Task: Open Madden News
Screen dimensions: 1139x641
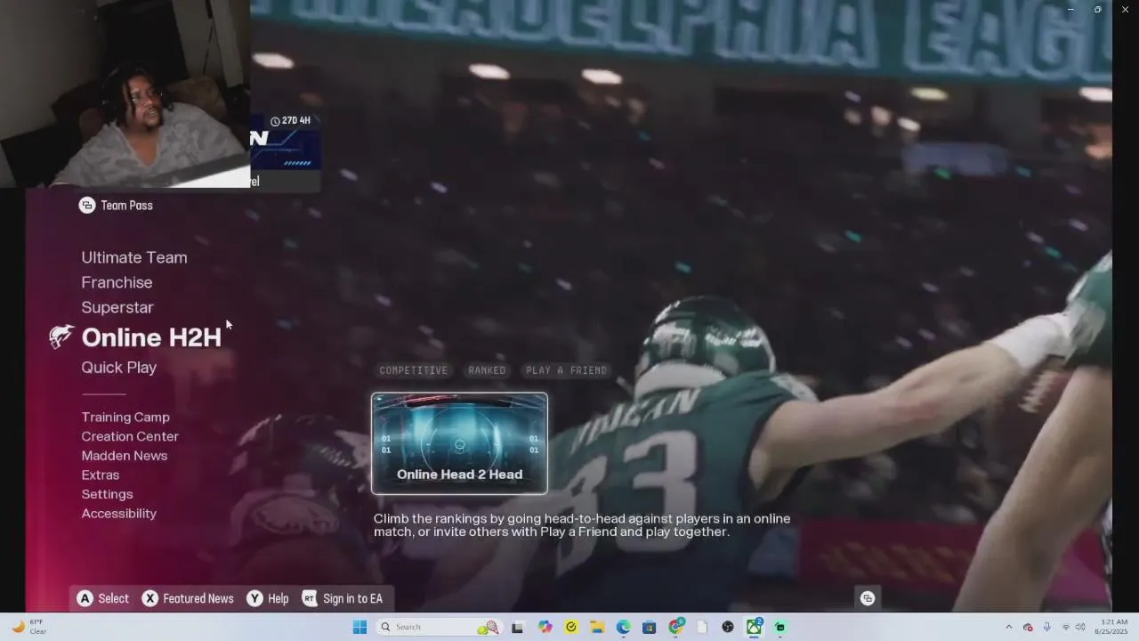Action: coord(125,456)
